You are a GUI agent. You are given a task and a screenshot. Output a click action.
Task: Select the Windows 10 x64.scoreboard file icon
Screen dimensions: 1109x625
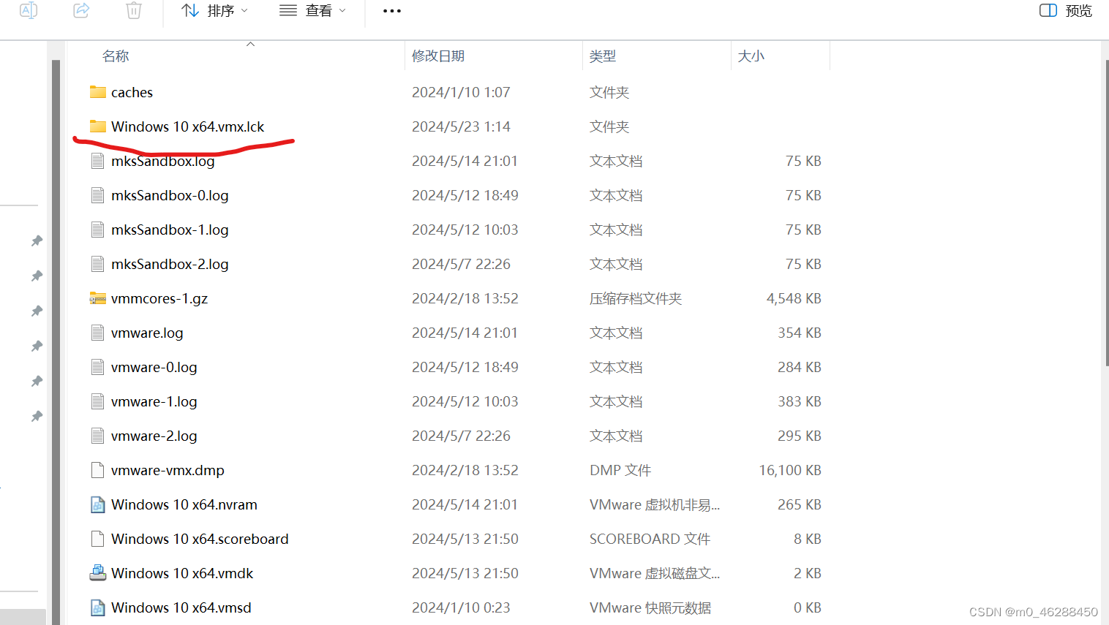[98, 539]
